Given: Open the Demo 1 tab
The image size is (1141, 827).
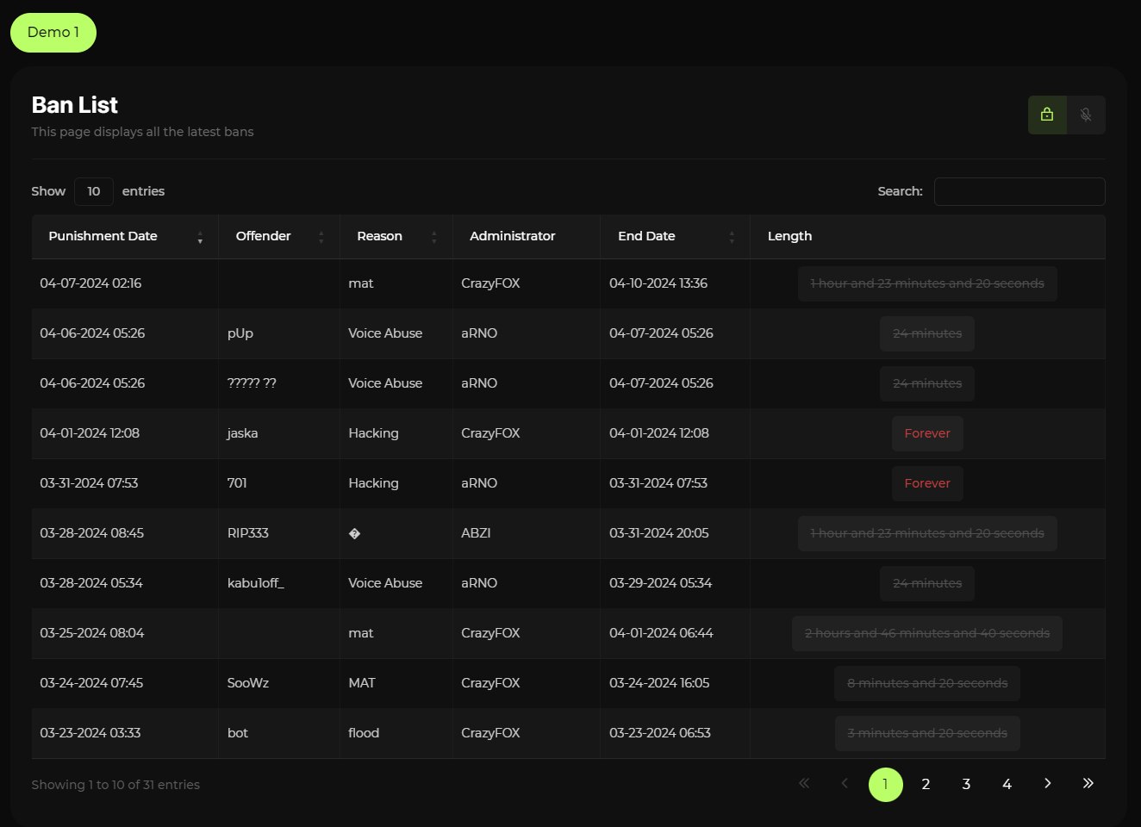Looking at the screenshot, I should (x=53, y=33).
